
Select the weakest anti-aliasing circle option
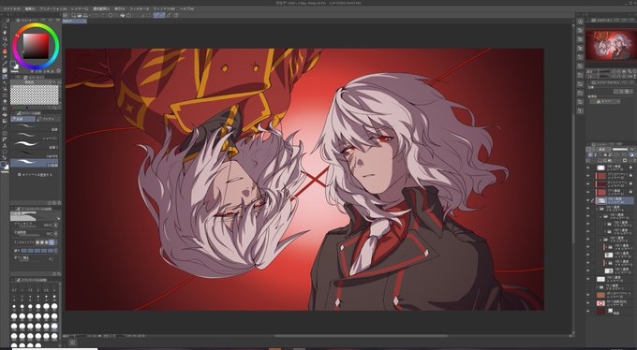click(x=37, y=242)
